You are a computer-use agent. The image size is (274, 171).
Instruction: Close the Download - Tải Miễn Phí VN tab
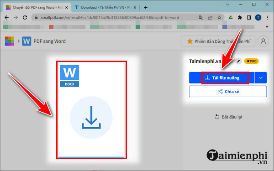(x=135, y=7)
